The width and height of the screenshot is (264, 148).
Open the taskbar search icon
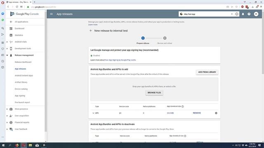10,145
